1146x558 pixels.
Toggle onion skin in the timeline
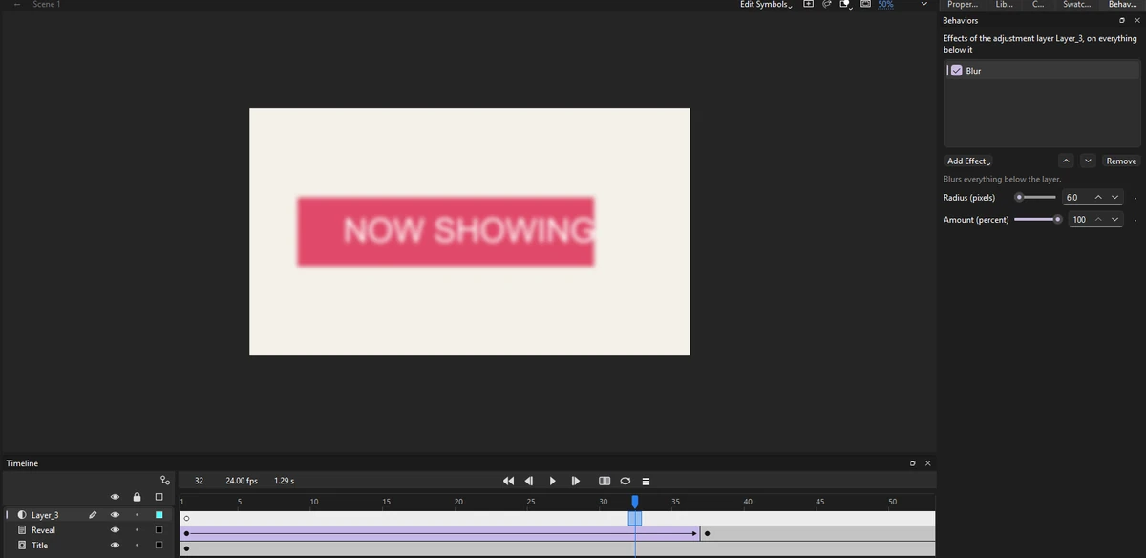605,481
